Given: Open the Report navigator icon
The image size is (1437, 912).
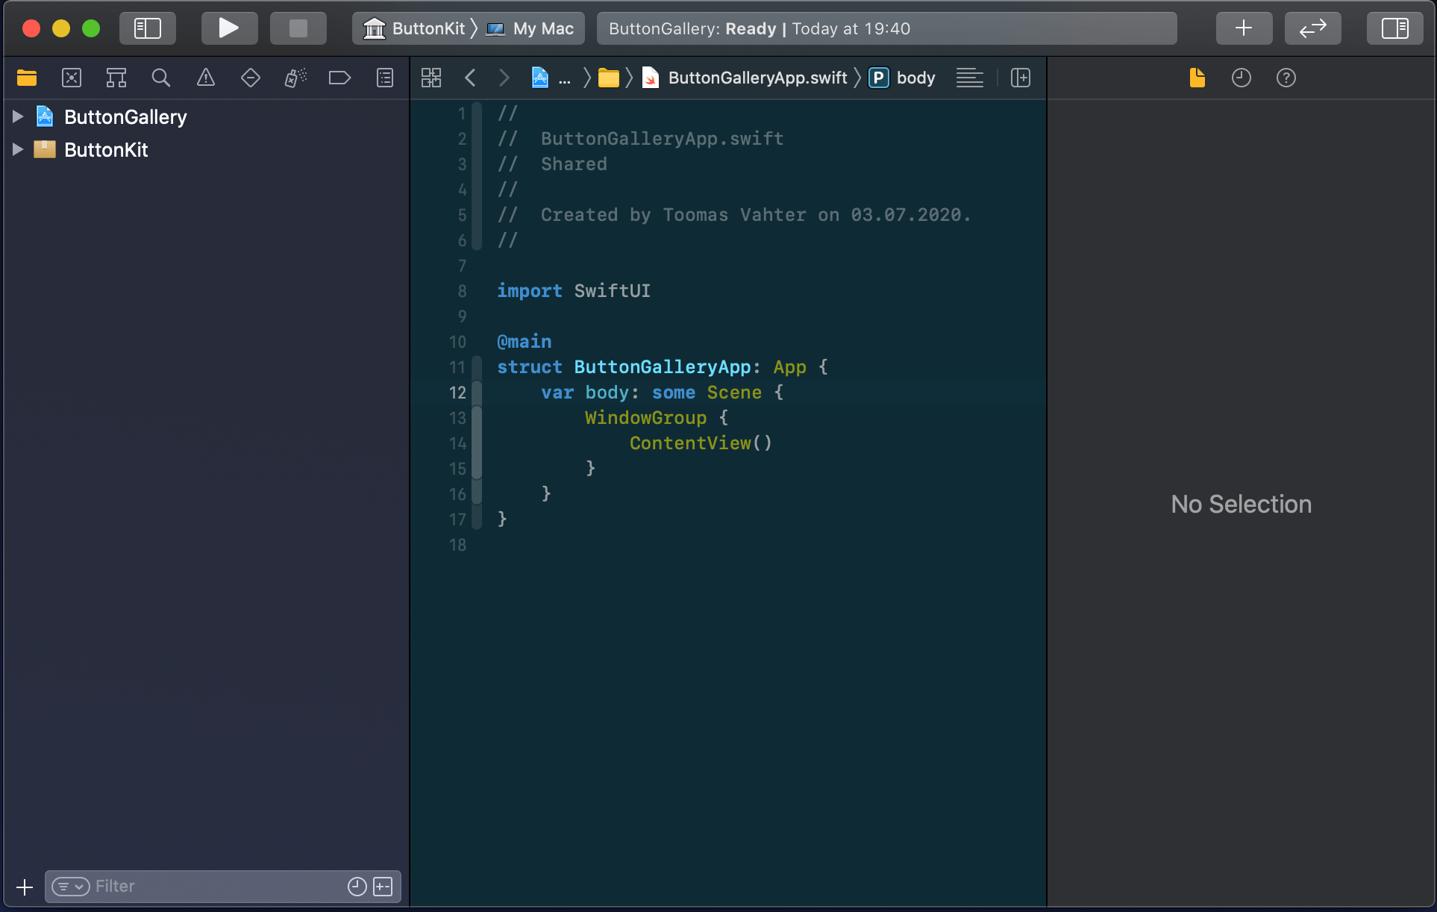Looking at the screenshot, I should [x=384, y=78].
